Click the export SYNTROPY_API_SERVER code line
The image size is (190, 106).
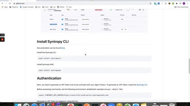(94, 95)
